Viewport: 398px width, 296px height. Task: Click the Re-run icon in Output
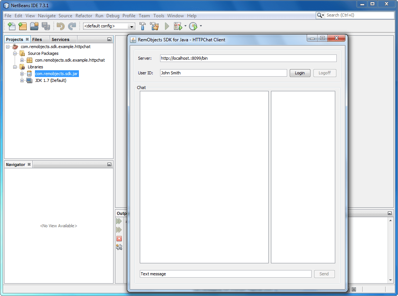(119, 221)
